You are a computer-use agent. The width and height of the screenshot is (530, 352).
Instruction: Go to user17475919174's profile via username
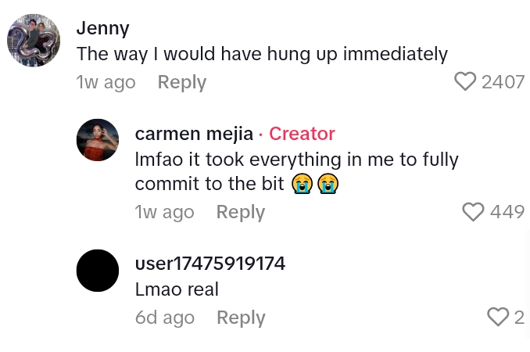tap(209, 264)
